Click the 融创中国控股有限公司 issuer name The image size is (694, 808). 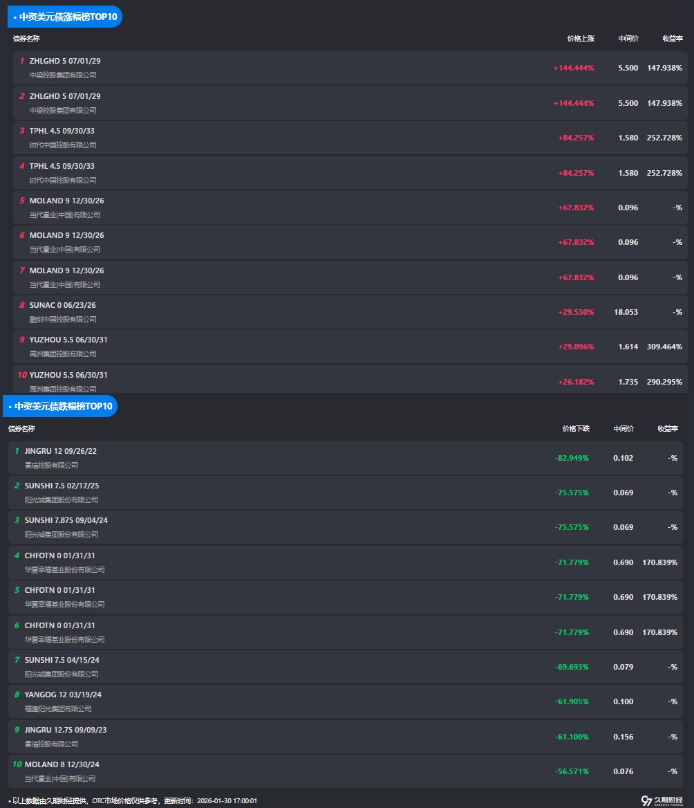click(x=63, y=320)
